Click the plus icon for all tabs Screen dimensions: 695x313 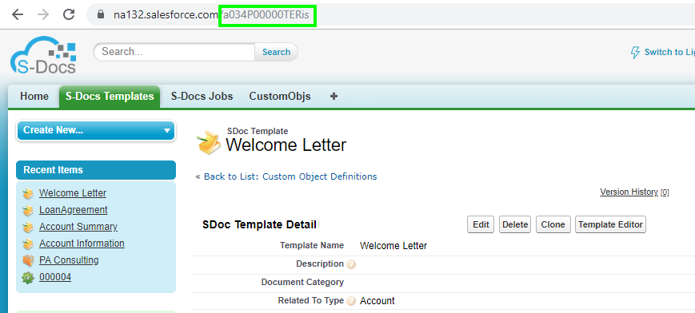point(334,96)
